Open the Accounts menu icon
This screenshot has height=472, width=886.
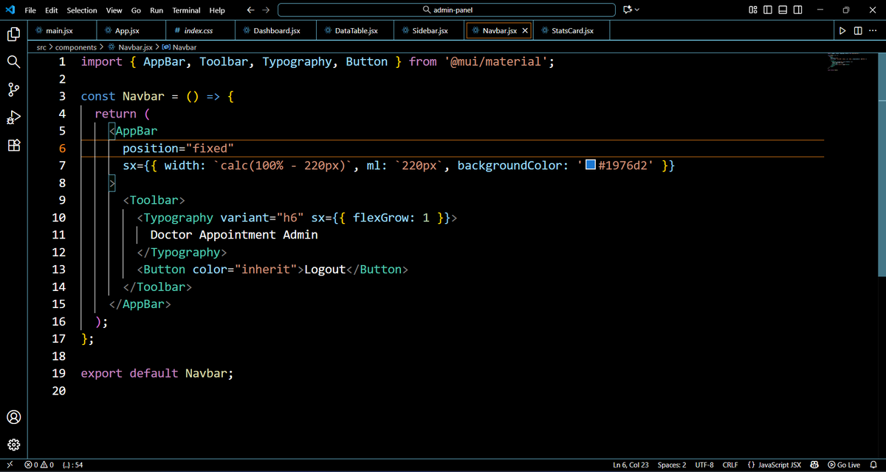pos(13,417)
